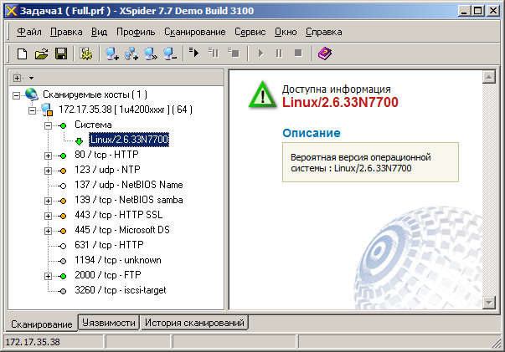The width and height of the screenshot is (505, 352).
Task: Click the single stop scan button
Action: pos(298,53)
